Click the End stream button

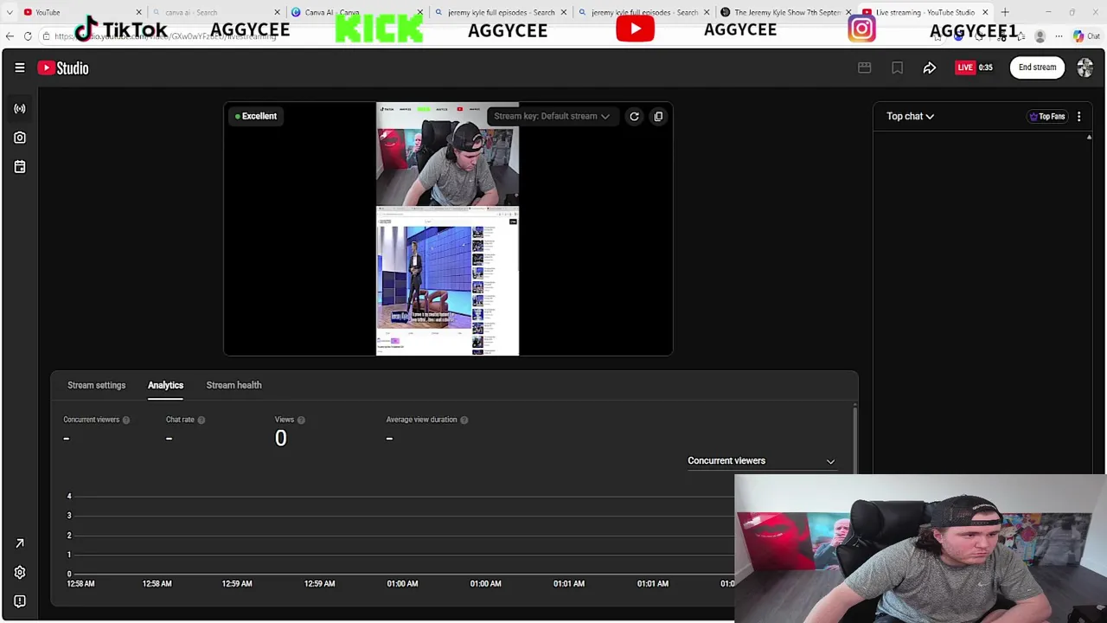1037,67
